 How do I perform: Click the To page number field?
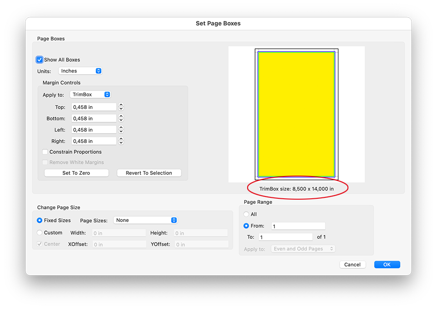(x=286, y=237)
